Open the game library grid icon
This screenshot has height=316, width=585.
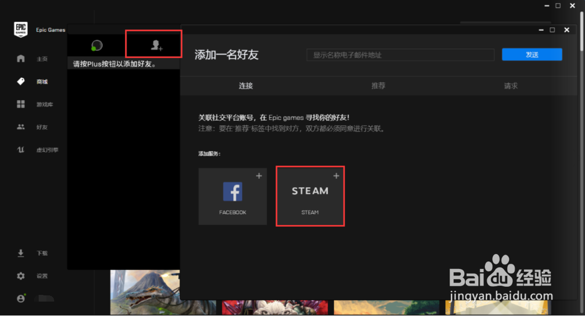click(x=21, y=104)
